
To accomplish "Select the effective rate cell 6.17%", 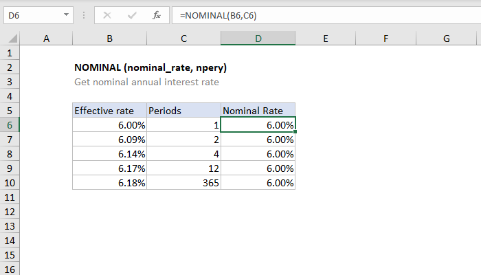I will (x=109, y=168).
